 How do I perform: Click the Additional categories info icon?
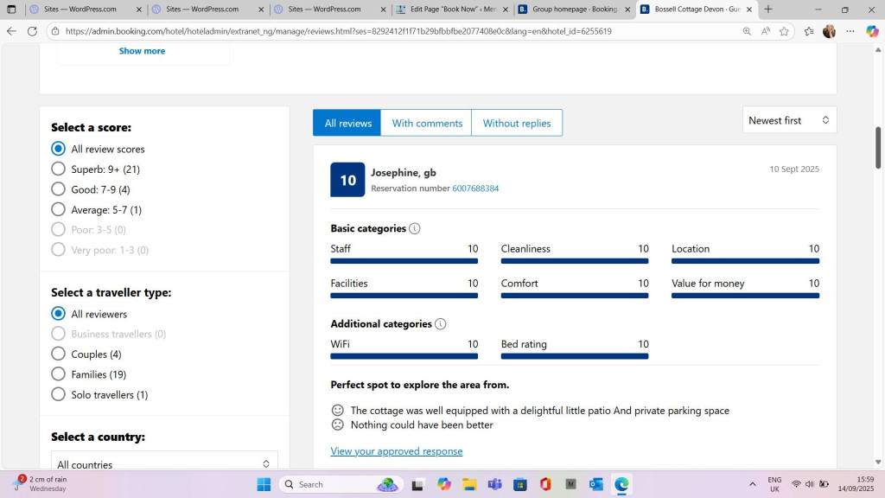point(441,324)
